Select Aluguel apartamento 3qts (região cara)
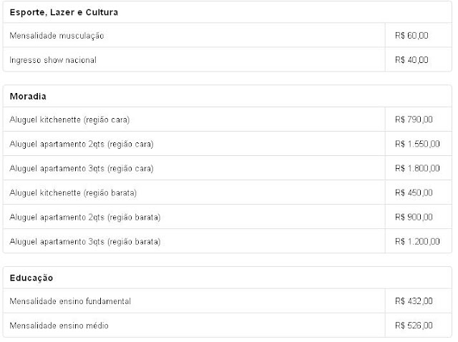The width and height of the screenshot is (458, 342). click(x=228, y=168)
